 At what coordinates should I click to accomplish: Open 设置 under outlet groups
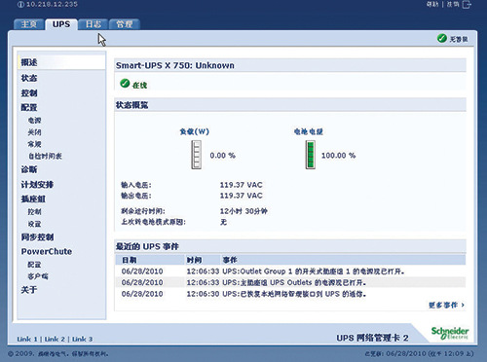coord(34,224)
